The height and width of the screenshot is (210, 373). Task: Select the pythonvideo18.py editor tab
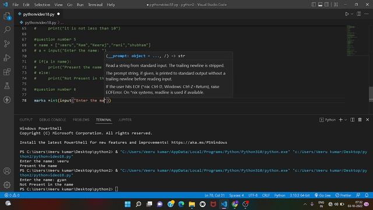[39, 14]
